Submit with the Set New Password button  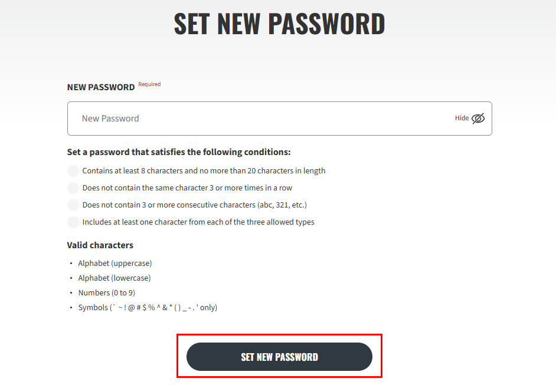[279, 357]
